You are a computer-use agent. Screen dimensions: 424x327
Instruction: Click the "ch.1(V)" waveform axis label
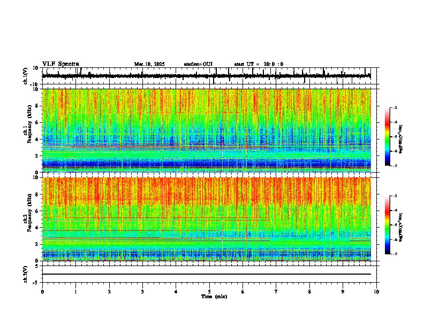point(26,76)
